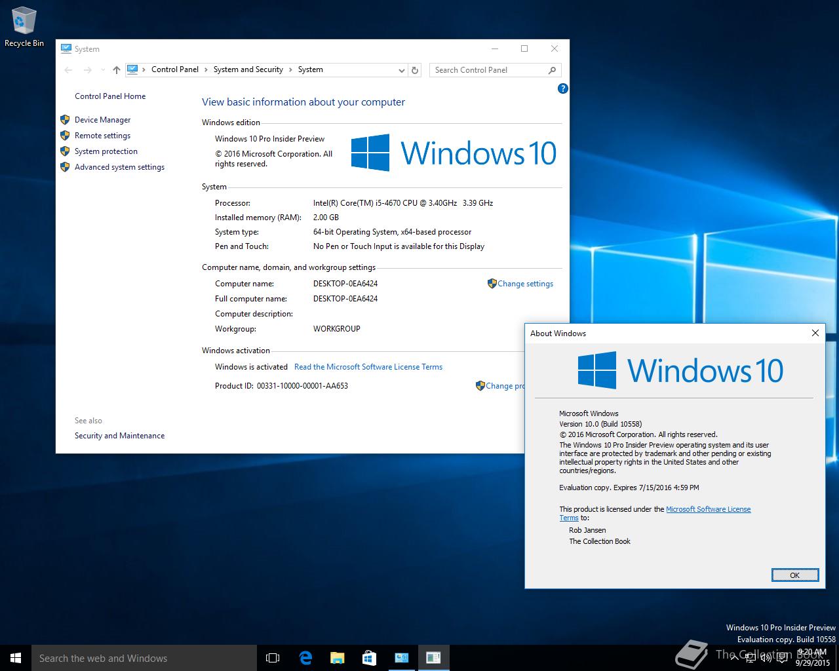Viewport: 839px width, 671px height.
Task: Click the forward navigation arrow
Action: (87, 70)
